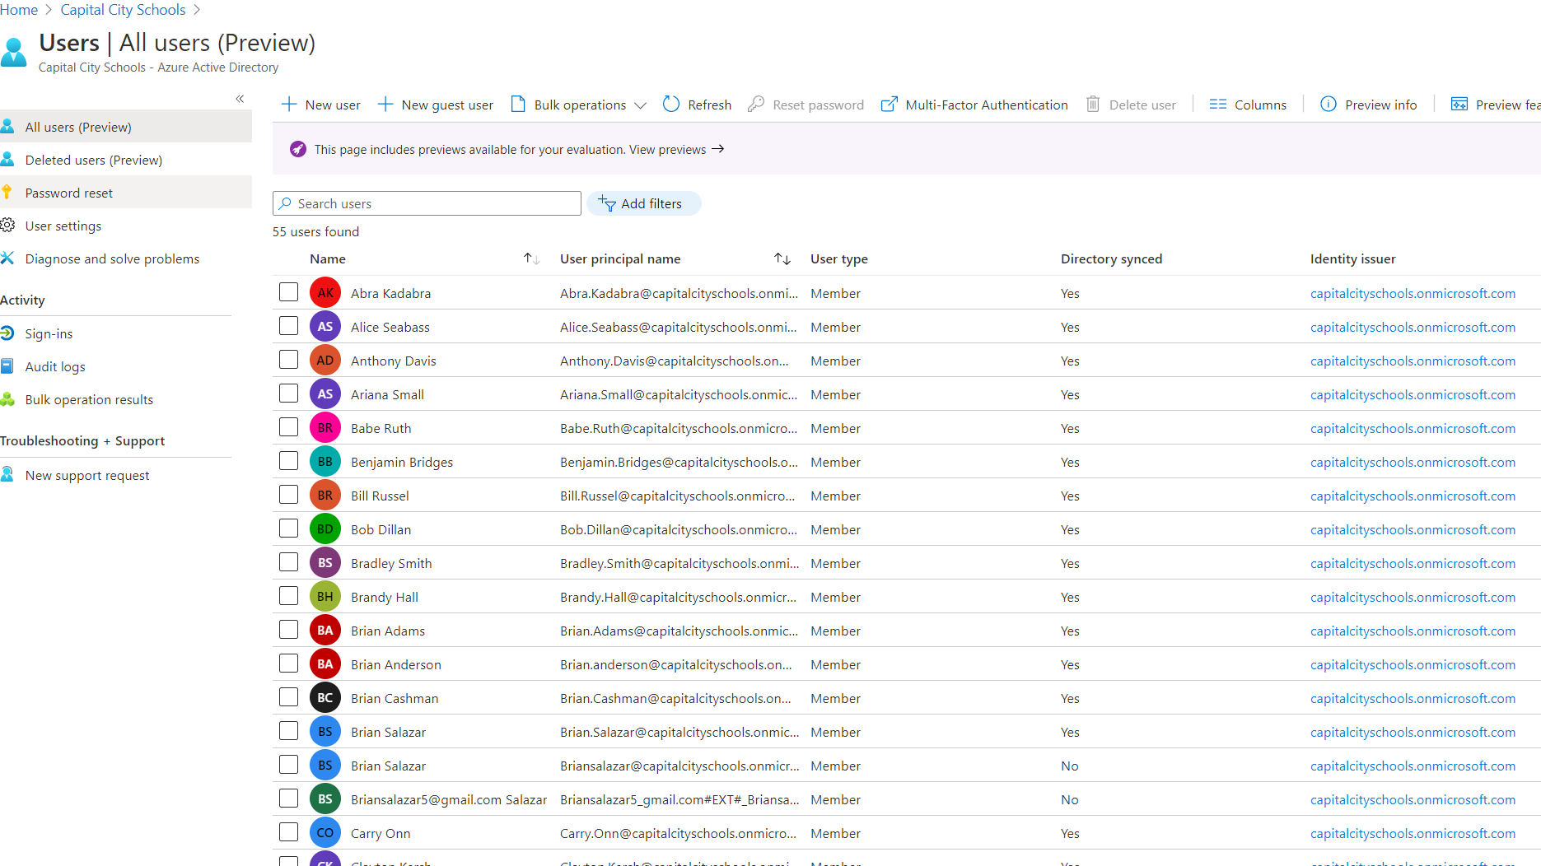Click the Brandy.Hall principal name cell

[x=678, y=597]
